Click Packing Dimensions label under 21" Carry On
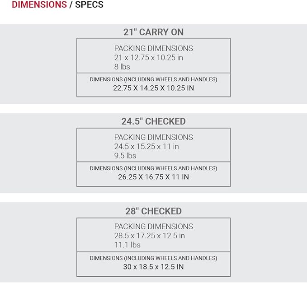The width and height of the screenshot is (307, 283). pyautogui.click(x=153, y=48)
